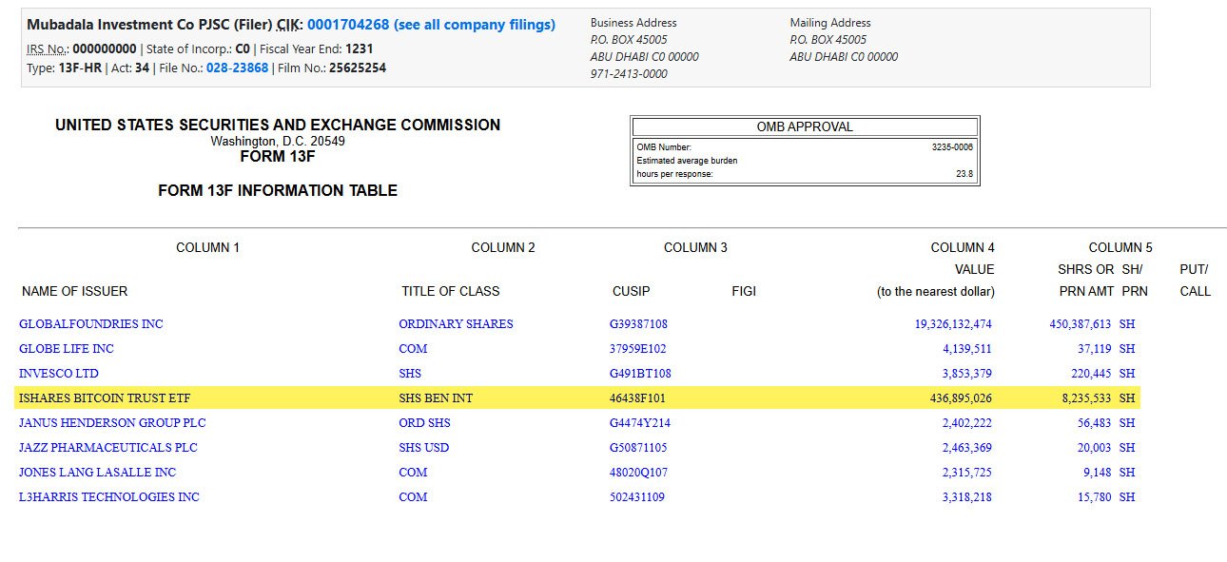This screenshot has width=1227, height=562.
Task: Open file number 028-23868 link
Action: click(x=237, y=68)
